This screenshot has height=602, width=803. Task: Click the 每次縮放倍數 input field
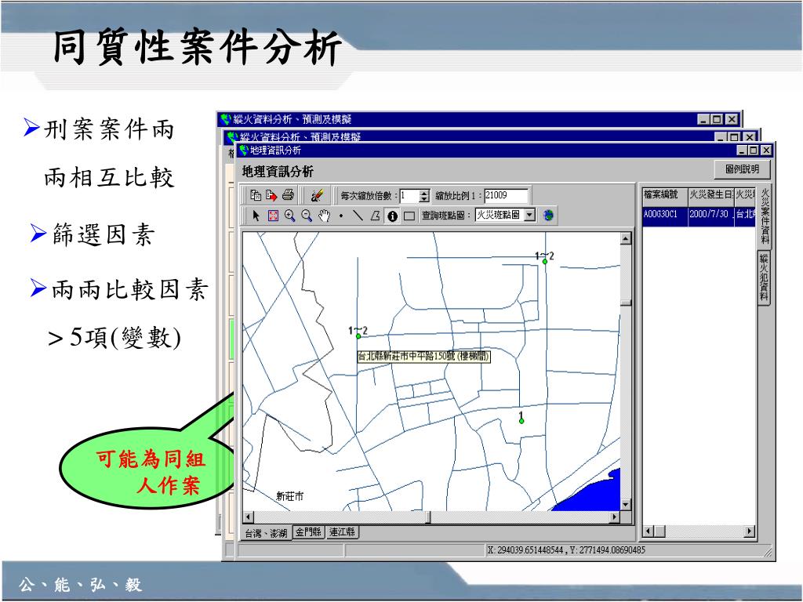[409, 195]
